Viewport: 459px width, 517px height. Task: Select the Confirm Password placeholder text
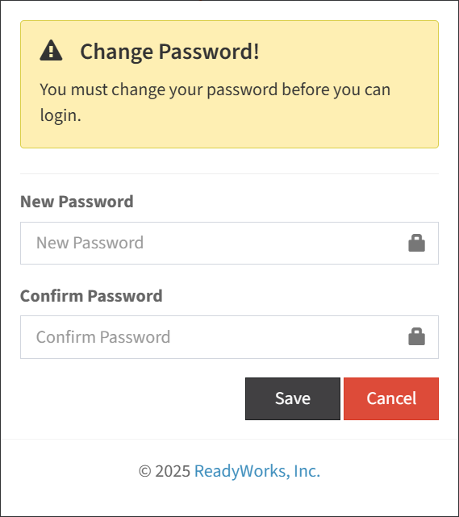pos(103,337)
